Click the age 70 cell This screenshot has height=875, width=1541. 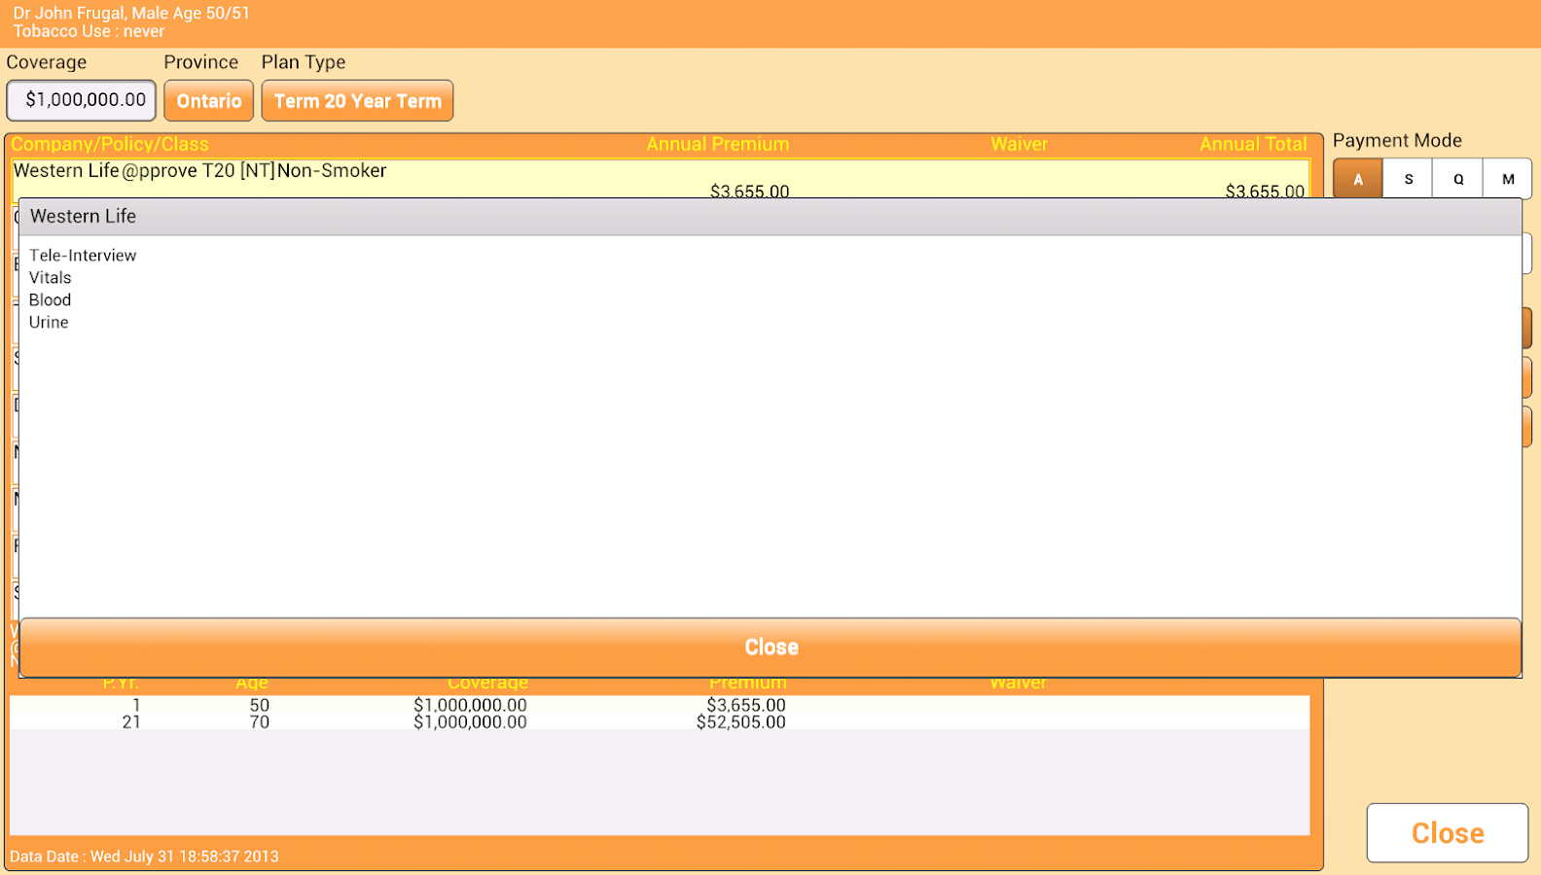click(x=259, y=722)
